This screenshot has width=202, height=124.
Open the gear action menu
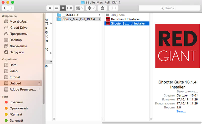(x=91, y=8)
